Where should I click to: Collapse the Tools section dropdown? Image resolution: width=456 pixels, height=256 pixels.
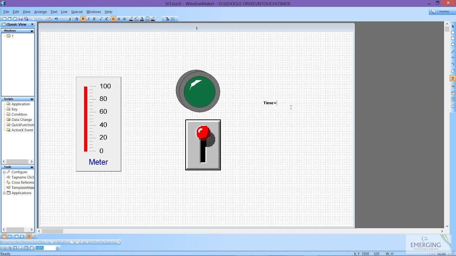tap(32, 167)
